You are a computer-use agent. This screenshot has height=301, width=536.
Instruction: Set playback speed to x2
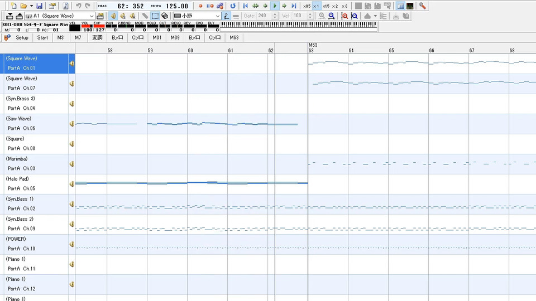[x=335, y=6]
